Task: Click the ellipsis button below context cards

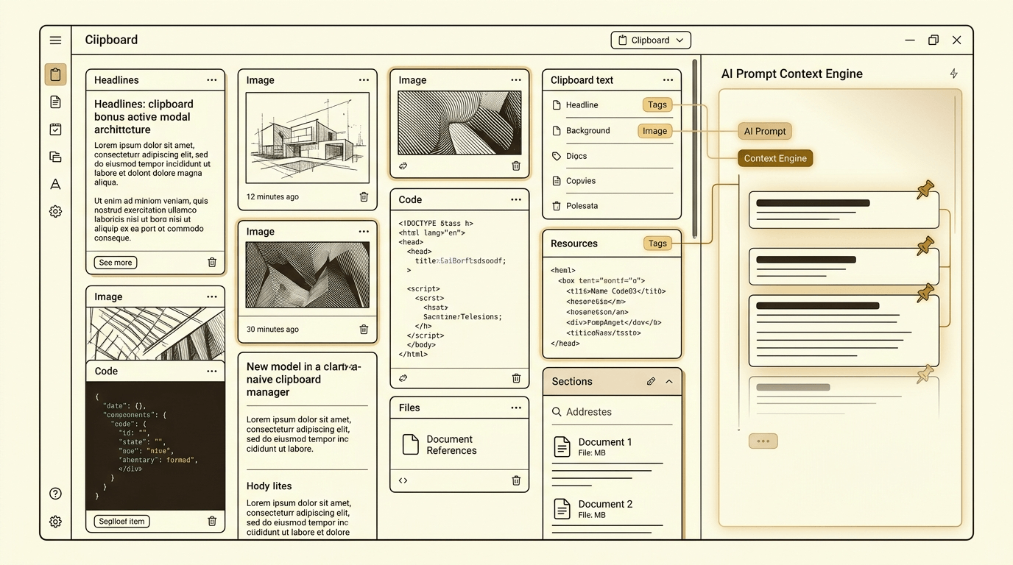Action: pos(763,441)
